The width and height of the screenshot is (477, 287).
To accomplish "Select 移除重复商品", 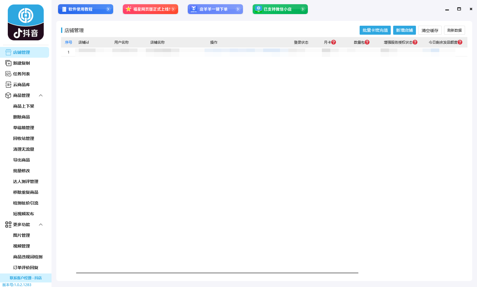I will pos(26,192).
